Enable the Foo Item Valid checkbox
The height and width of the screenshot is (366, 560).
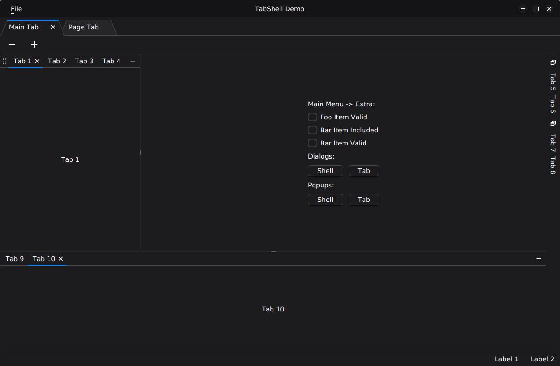tap(313, 117)
